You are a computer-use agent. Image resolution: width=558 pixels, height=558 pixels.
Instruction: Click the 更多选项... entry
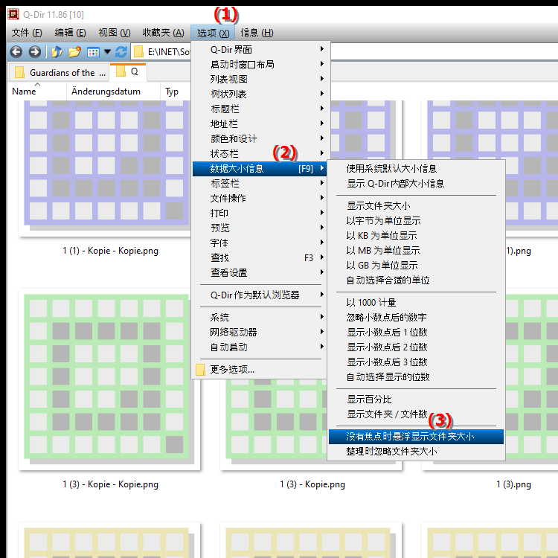(260, 370)
